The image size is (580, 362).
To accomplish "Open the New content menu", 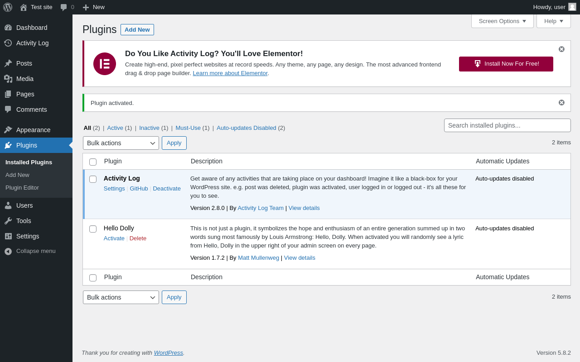I will pyautogui.click(x=93, y=7).
